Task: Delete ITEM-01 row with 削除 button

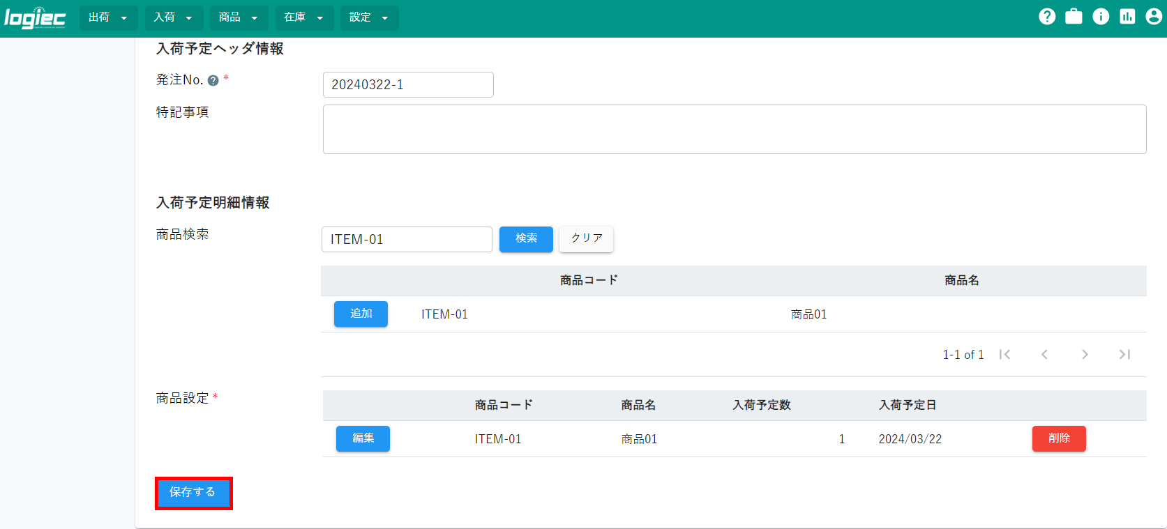Action: (x=1058, y=438)
